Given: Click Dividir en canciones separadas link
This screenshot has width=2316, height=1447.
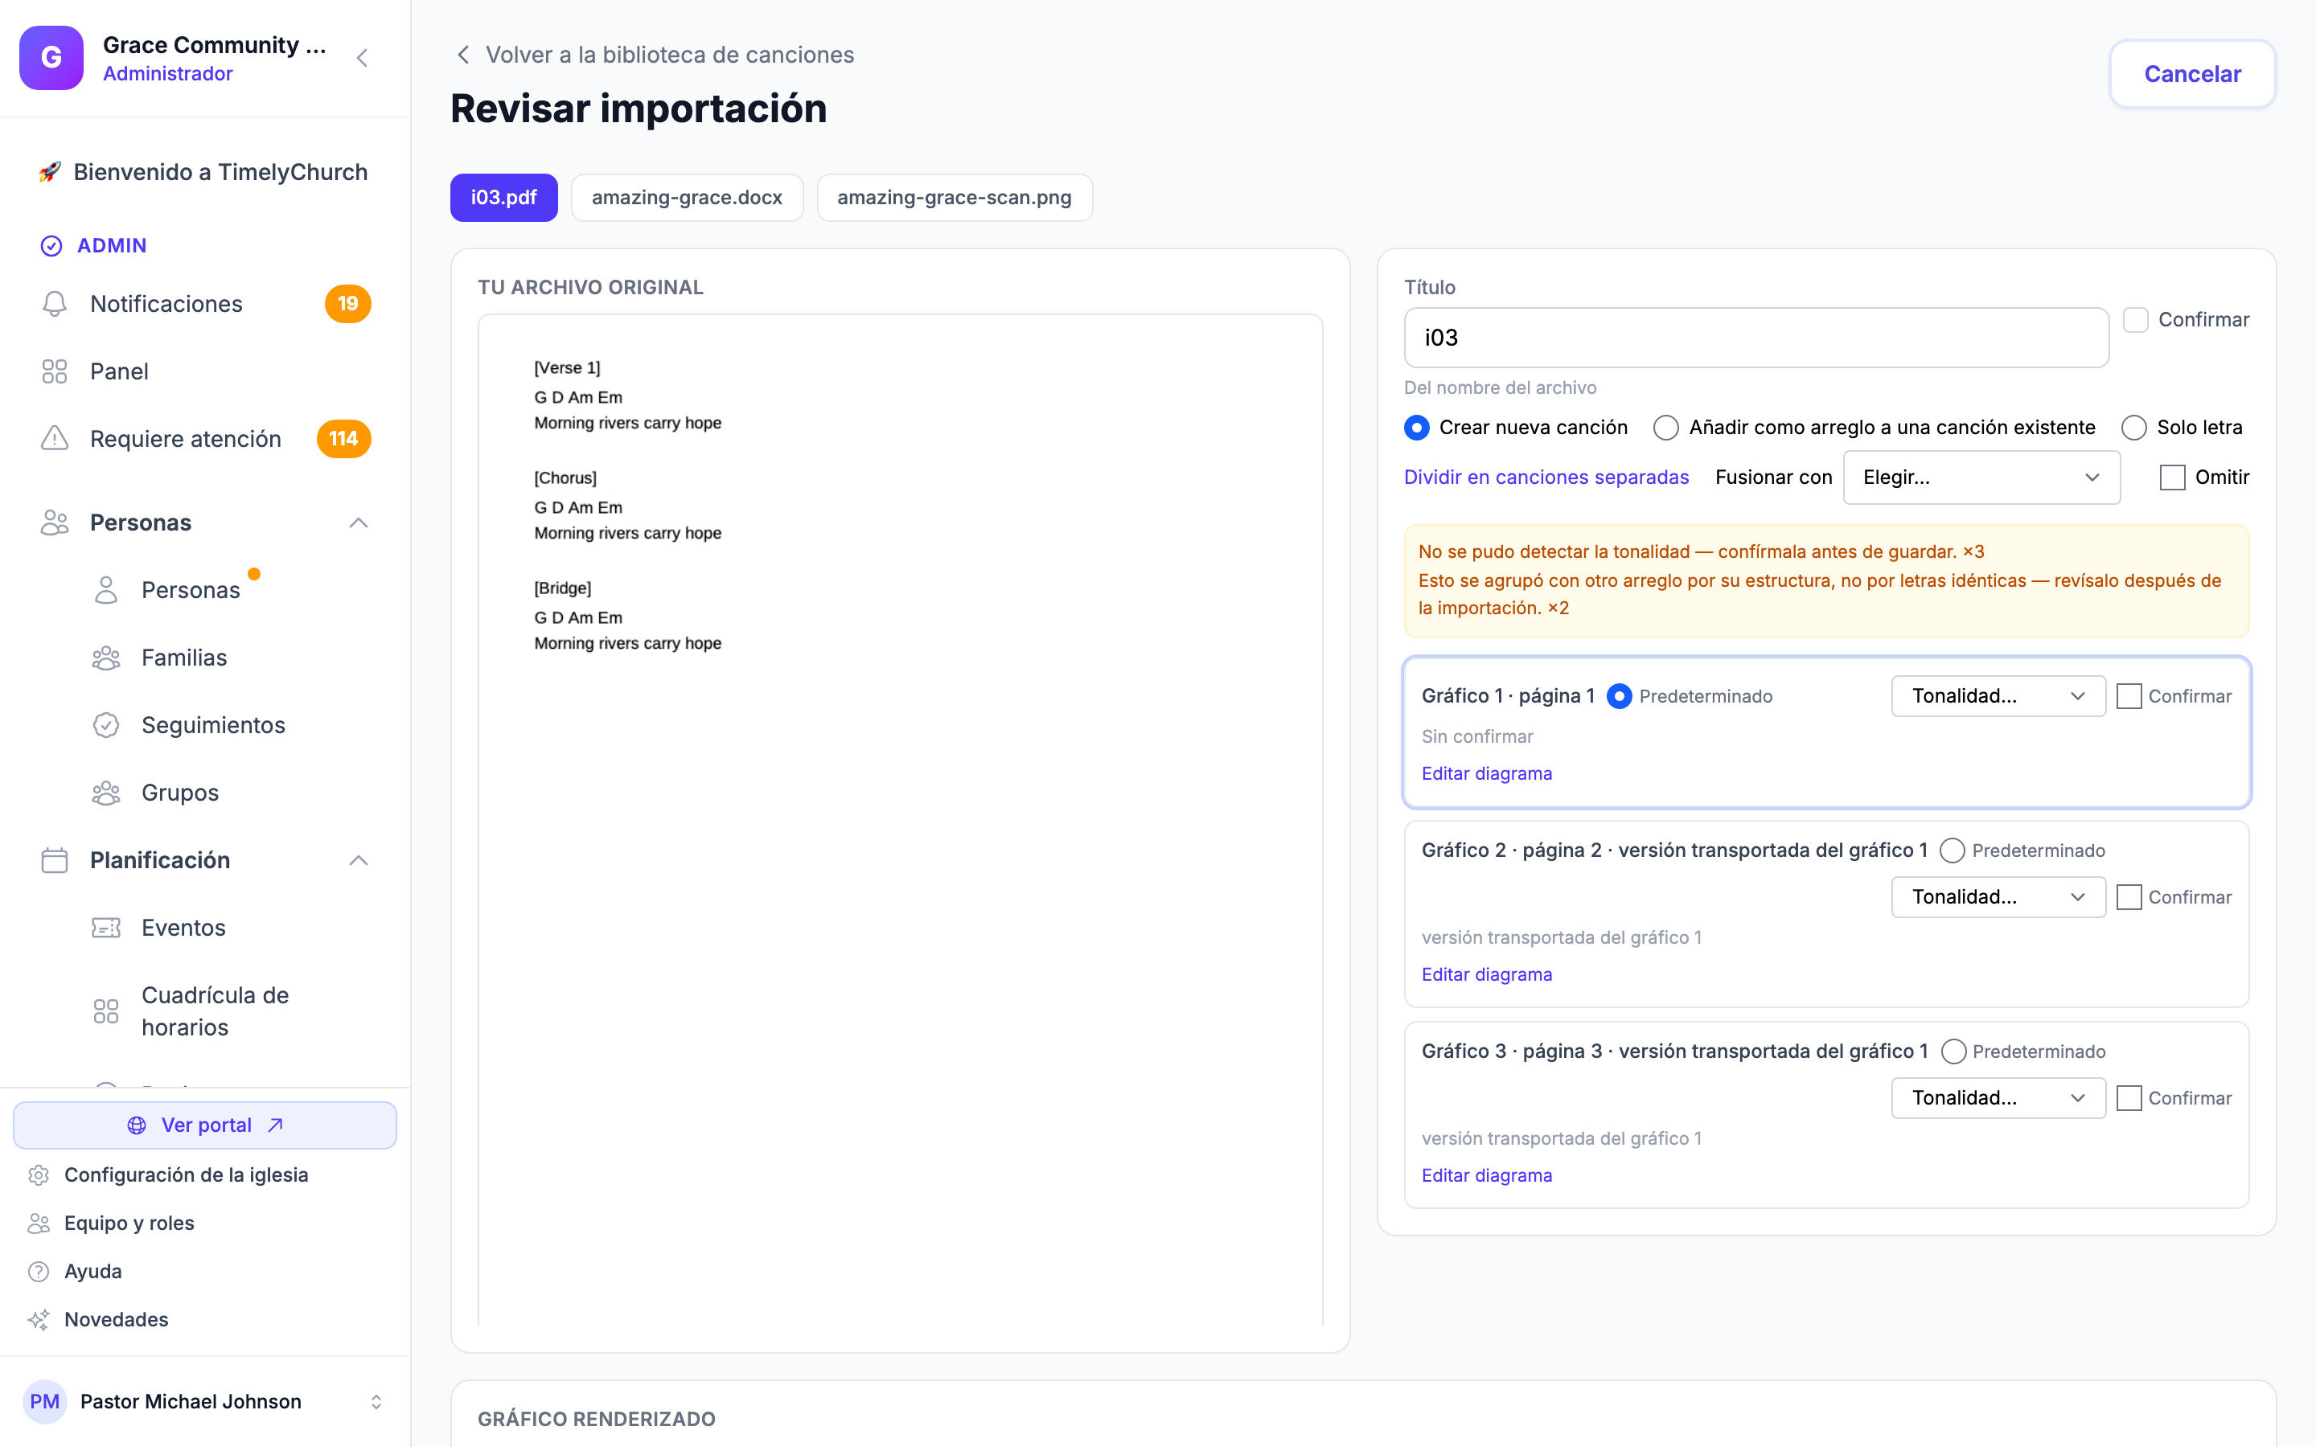Looking at the screenshot, I should click(x=1546, y=478).
